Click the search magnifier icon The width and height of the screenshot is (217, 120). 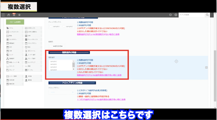coord(207,15)
